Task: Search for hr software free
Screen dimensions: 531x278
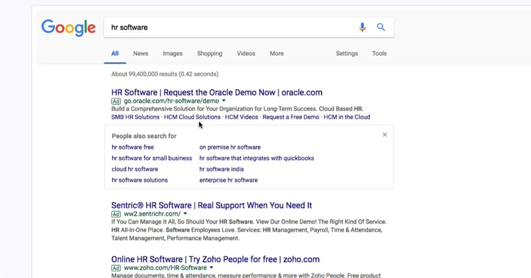Action: point(133,147)
